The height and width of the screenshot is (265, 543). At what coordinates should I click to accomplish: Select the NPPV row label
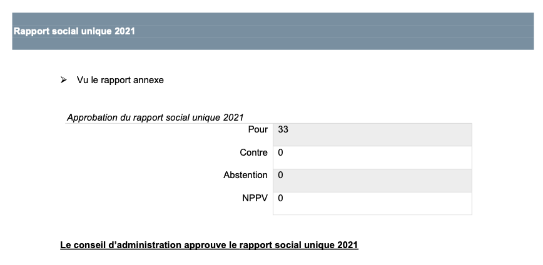[255, 198]
